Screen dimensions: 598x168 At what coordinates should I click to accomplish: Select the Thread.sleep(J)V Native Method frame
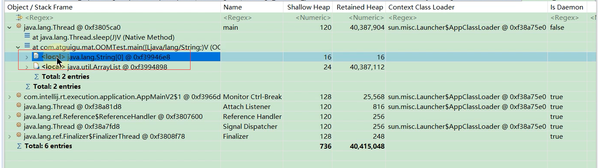tap(103, 37)
